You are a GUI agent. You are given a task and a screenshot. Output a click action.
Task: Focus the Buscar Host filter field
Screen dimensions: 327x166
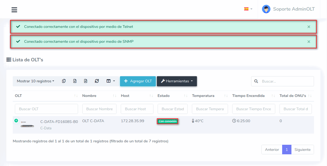(x=137, y=109)
